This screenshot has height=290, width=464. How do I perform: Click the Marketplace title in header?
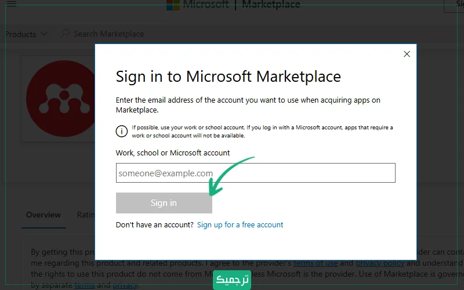point(271,5)
